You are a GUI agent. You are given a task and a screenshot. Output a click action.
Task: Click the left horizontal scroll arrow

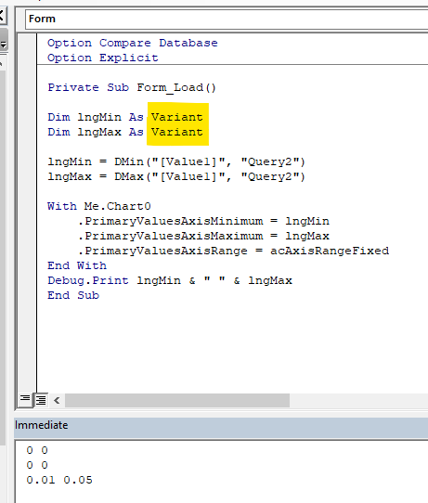(57, 400)
